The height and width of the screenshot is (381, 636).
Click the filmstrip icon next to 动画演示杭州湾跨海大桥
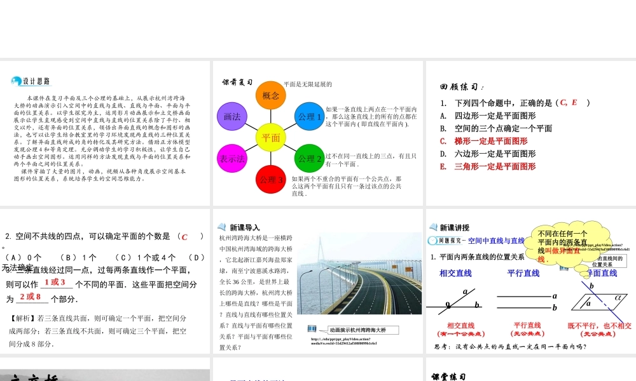click(x=312, y=329)
